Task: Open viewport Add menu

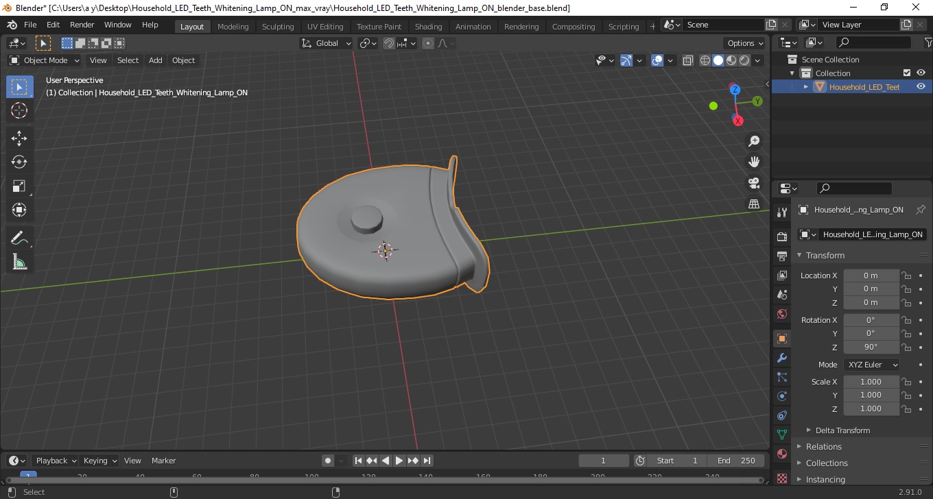Action: point(156,60)
